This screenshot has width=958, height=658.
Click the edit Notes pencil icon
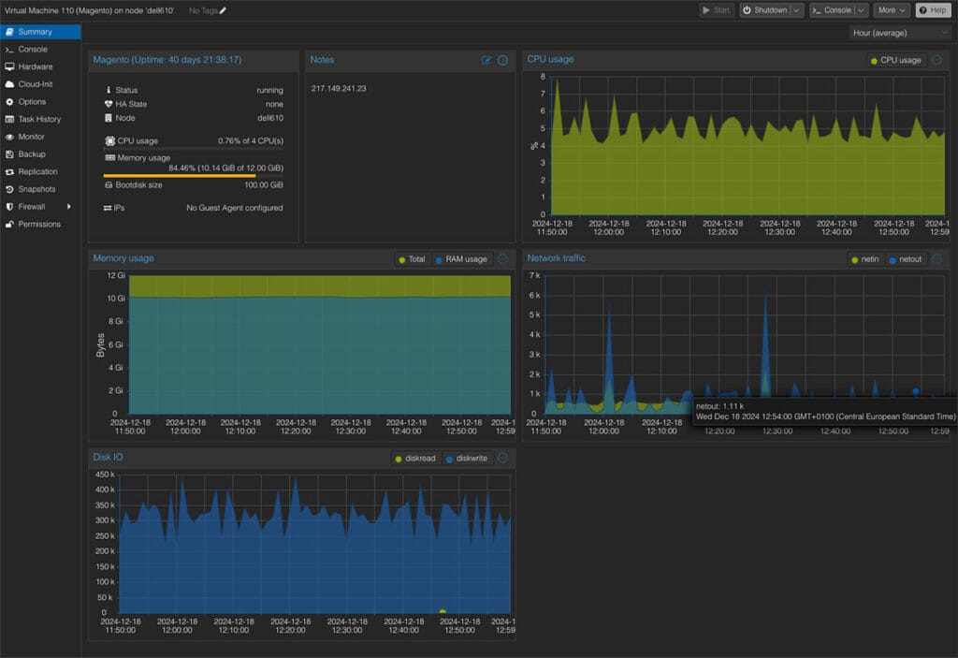(x=486, y=60)
